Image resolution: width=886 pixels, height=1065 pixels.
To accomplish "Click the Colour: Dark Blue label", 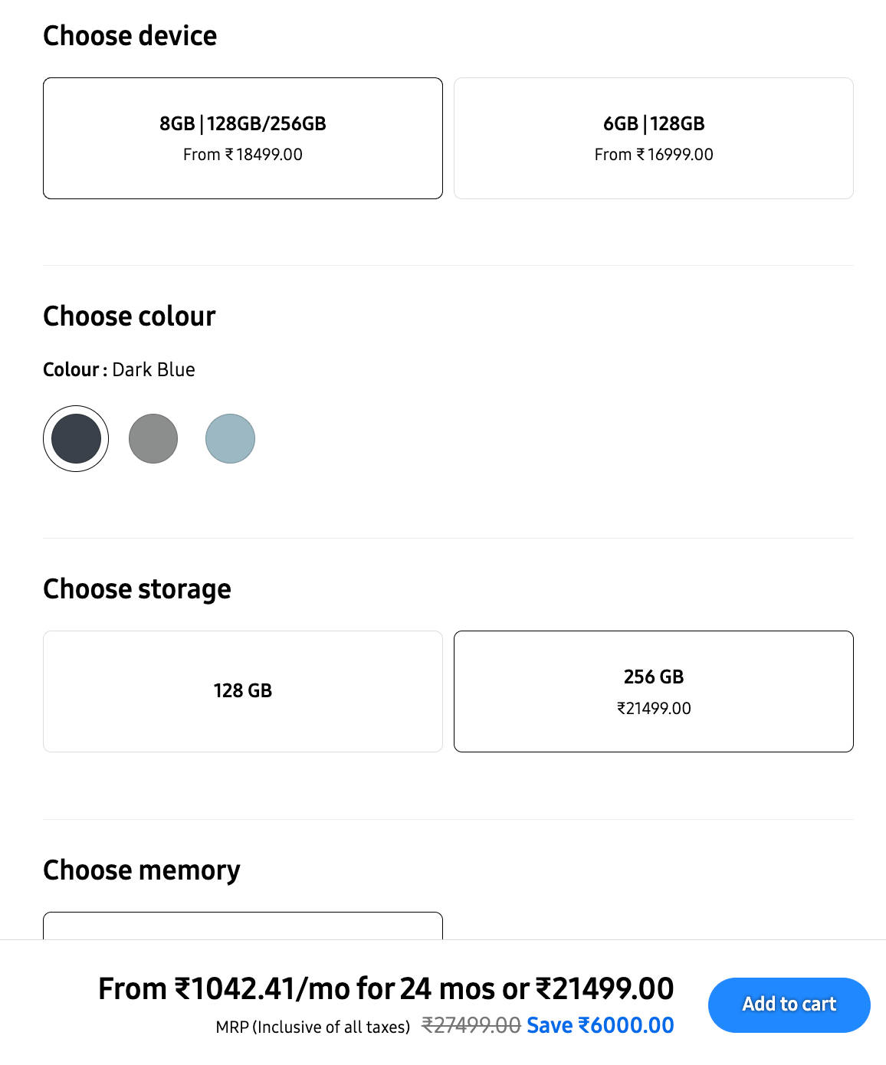I will pos(119,369).
